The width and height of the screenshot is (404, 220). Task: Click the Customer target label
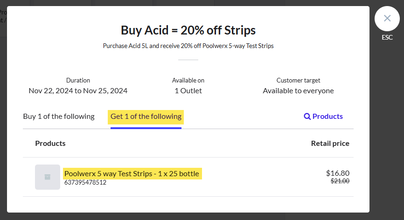click(x=298, y=80)
